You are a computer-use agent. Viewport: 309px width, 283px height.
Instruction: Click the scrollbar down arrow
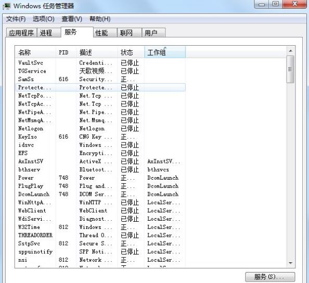click(x=290, y=263)
